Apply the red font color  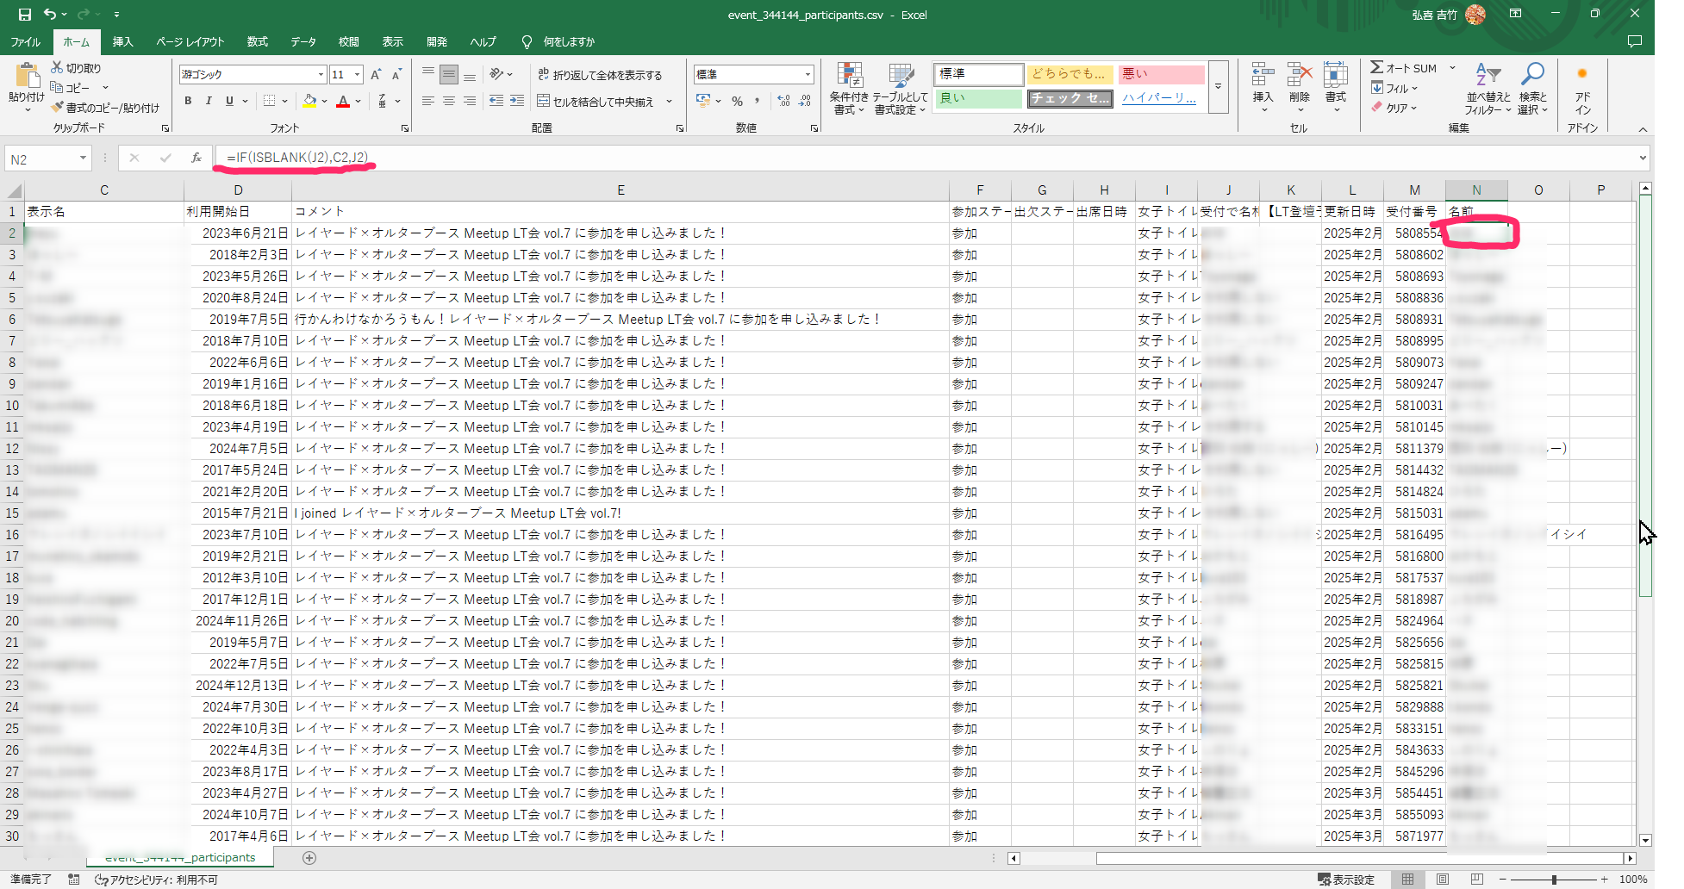tap(343, 101)
